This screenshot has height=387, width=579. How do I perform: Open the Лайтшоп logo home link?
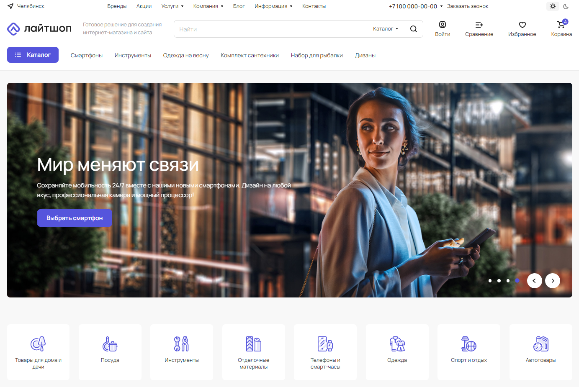pyautogui.click(x=39, y=28)
